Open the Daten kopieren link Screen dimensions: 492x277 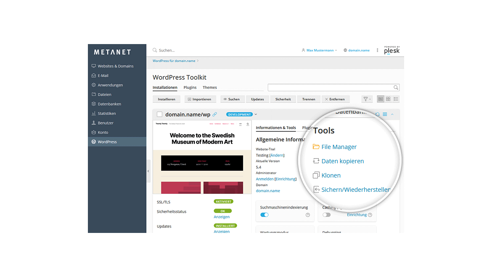pyautogui.click(x=343, y=161)
